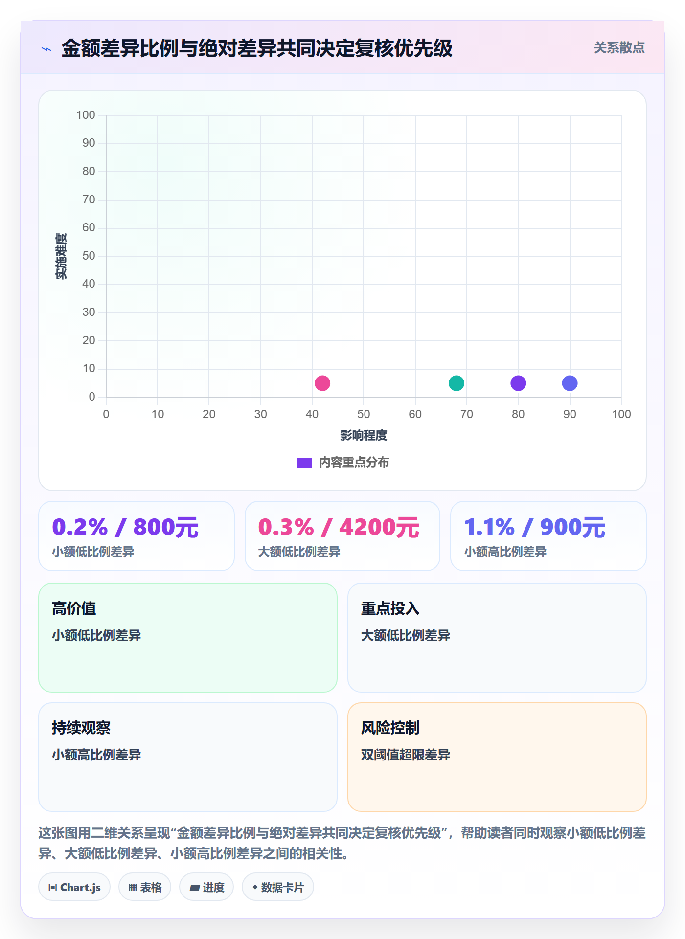Click the 进度 chip bar icon
685x939 pixels.
(194, 888)
